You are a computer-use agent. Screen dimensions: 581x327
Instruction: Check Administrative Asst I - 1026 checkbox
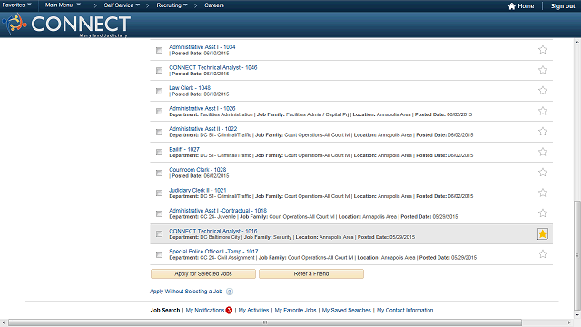click(160, 111)
